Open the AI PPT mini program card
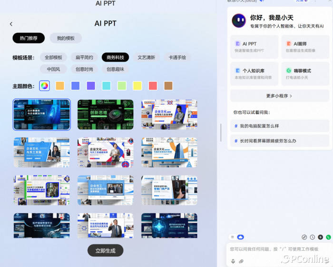Viewport: 333px width, 267px height. tap(254, 47)
